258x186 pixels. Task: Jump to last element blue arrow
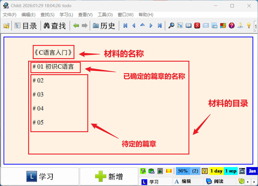(160, 26)
